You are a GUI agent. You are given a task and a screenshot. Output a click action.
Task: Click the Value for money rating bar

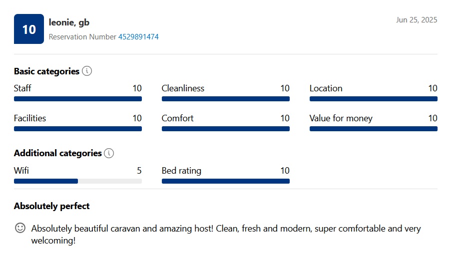374,129
